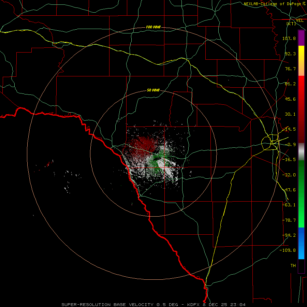
Task: Click the -109.8 legend value
Action: pos(288,250)
